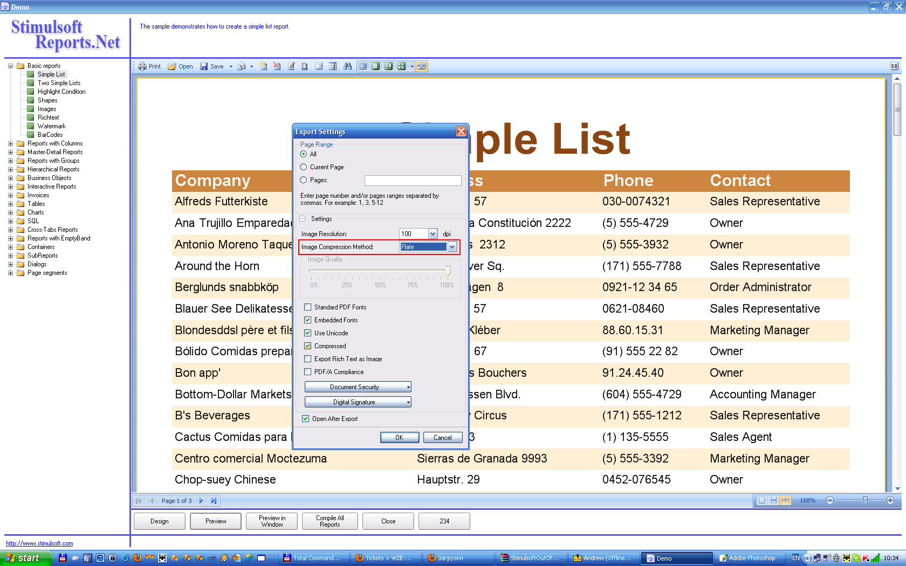Click the Delete Page toolbar icon

click(277, 66)
